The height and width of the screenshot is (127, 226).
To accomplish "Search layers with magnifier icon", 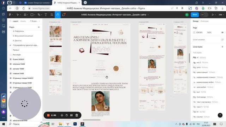I will 10,21.
